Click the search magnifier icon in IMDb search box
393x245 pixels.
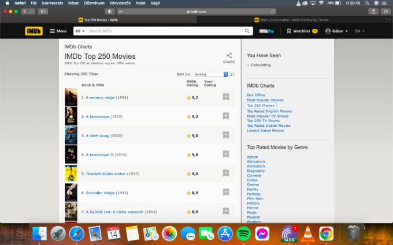(247, 31)
